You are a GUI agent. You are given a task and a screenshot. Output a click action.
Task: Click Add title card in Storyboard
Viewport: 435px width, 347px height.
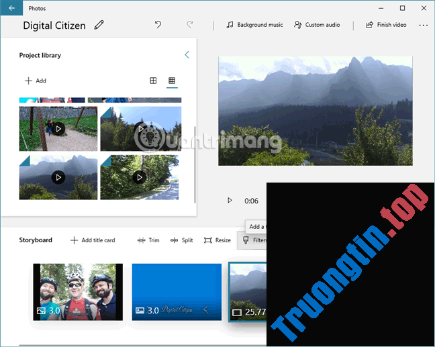93,240
